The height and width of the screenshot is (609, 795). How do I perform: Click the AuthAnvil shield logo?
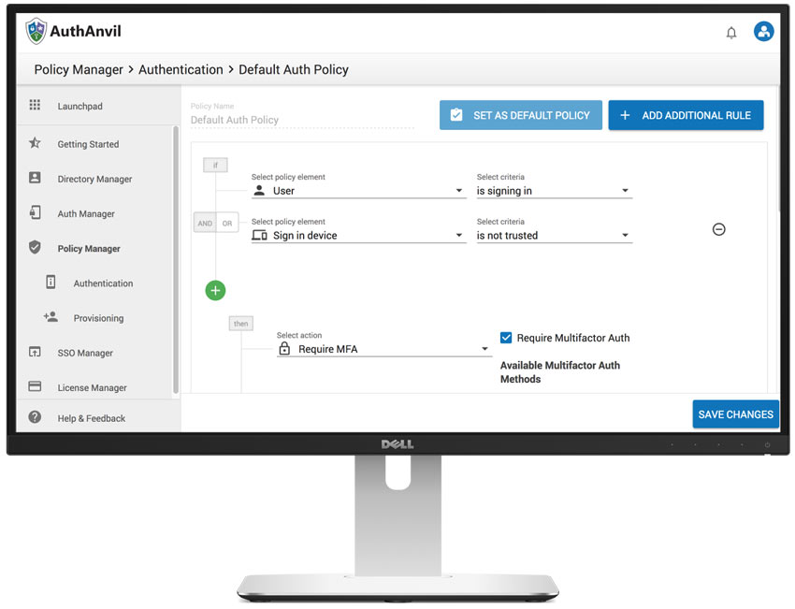tap(36, 32)
